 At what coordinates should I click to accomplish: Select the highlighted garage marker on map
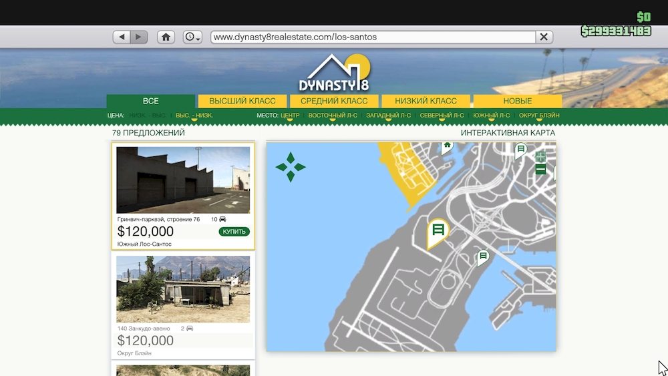point(438,231)
